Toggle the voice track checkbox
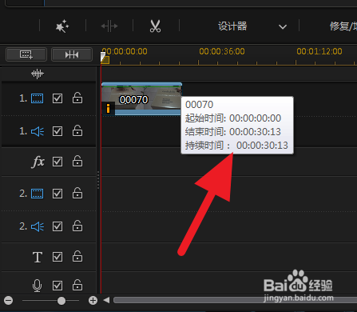Image resolution: width=357 pixels, height=312 pixels. [x=58, y=286]
